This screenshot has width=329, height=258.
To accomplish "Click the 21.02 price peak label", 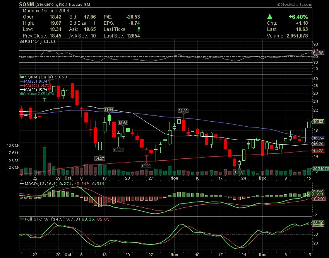I will click(x=183, y=111).
